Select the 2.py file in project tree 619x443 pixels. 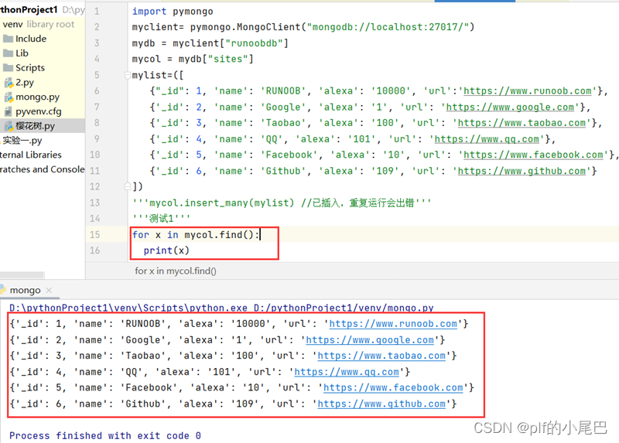25,83
